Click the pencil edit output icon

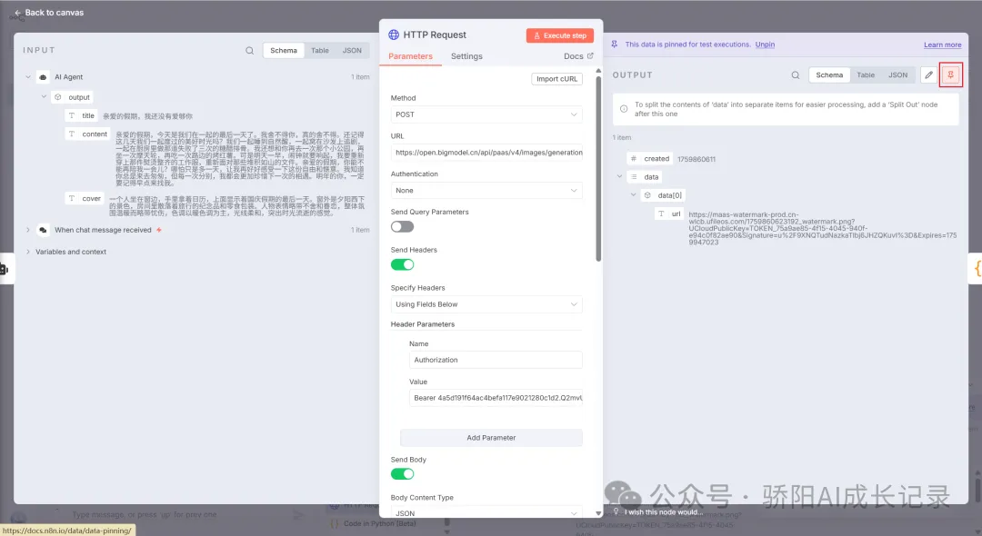pyautogui.click(x=928, y=75)
